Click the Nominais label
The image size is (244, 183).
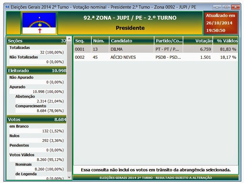(x=24, y=165)
